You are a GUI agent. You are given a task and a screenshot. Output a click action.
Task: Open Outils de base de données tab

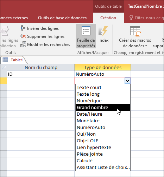coord(62,18)
